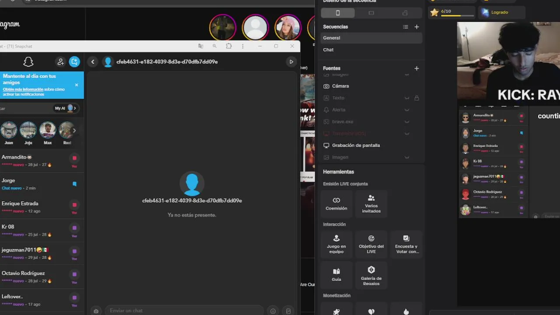The image size is (560, 315).
Task: Select the third combined layout mode
Action: 405,13
